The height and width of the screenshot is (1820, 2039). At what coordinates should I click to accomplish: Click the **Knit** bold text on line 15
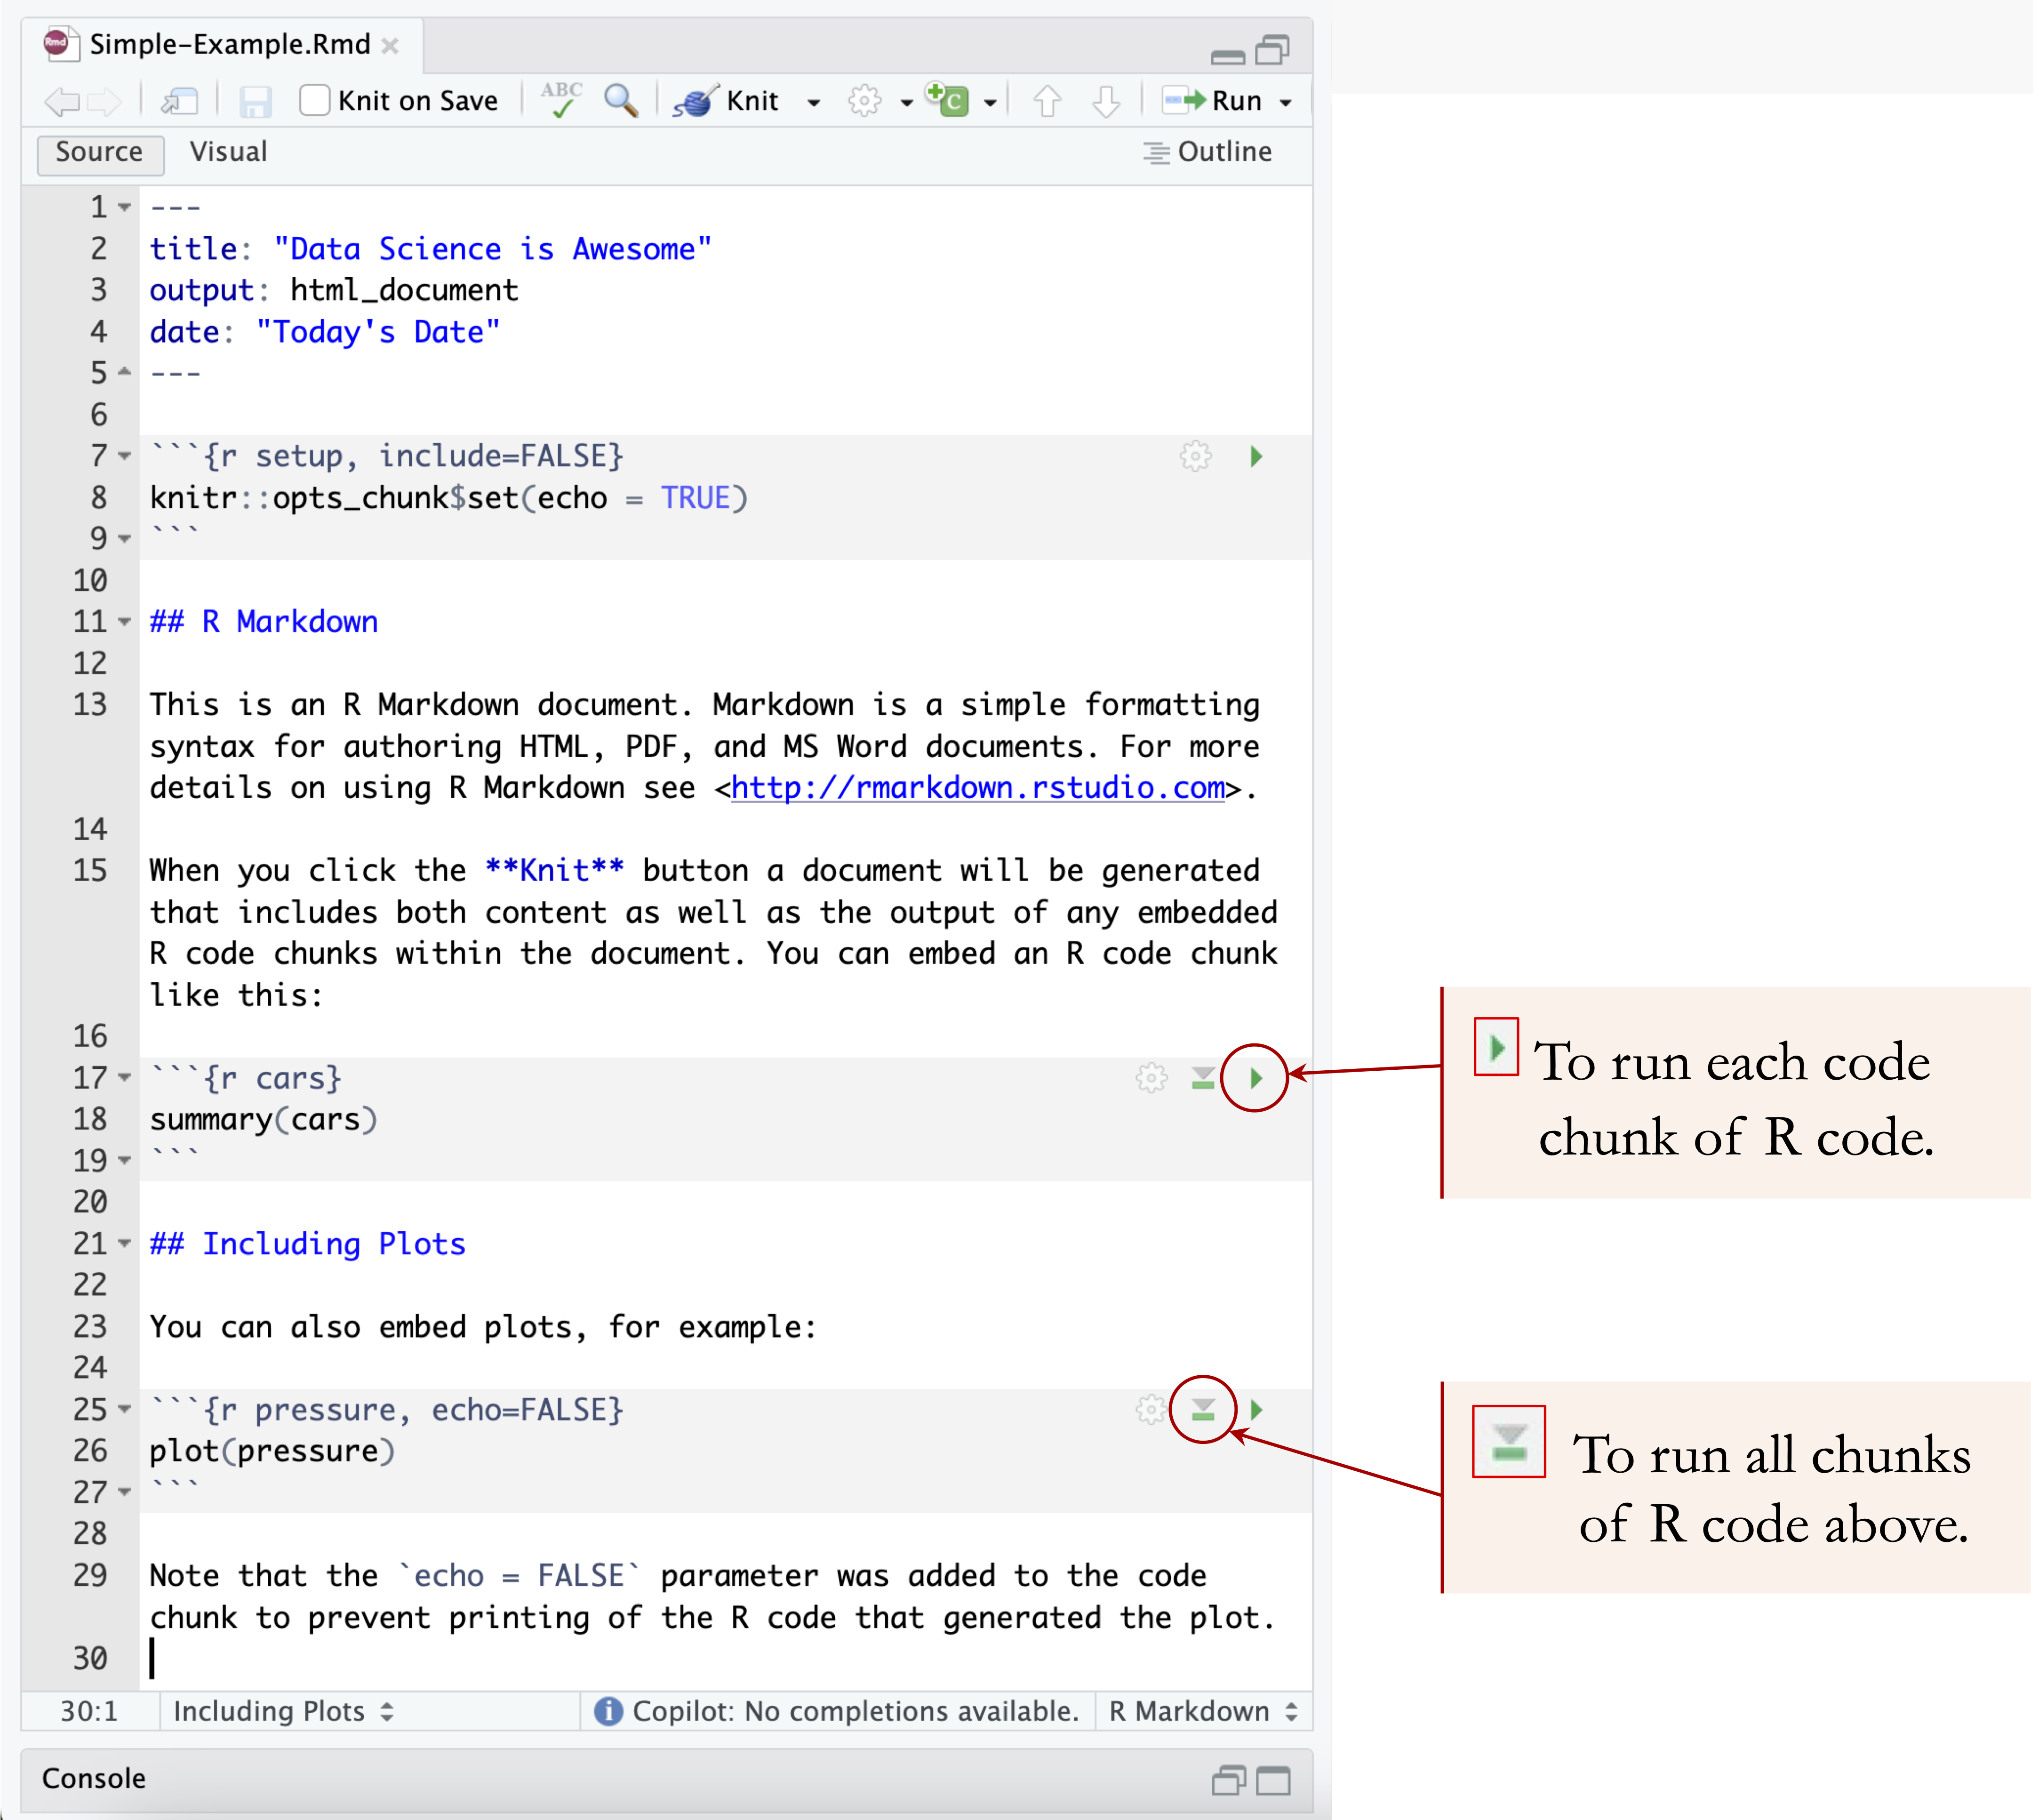tap(555, 872)
